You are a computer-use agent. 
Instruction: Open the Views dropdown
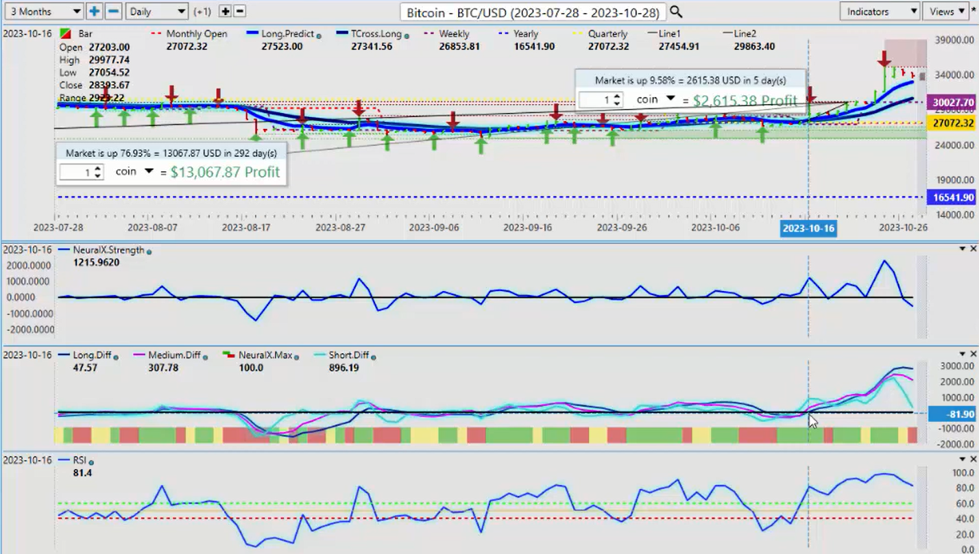pos(947,12)
